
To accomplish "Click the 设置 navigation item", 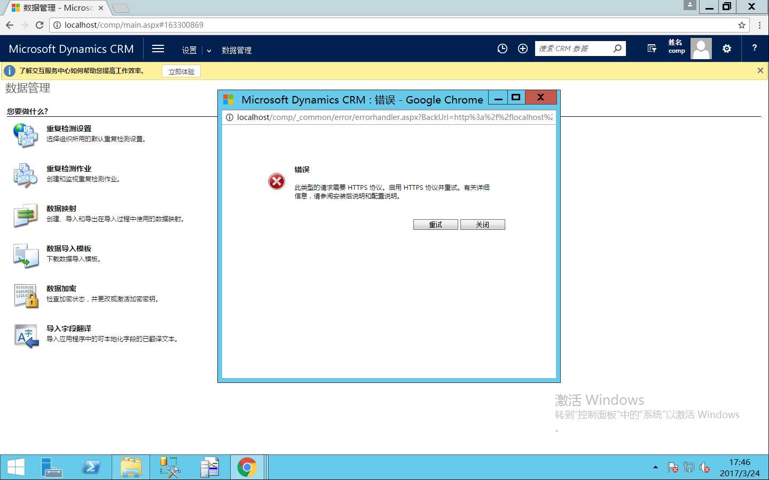I will tap(189, 50).
